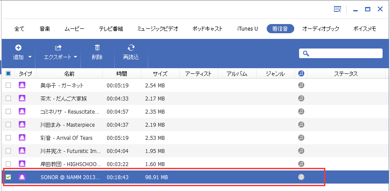Toggle the select-all header checkbox
This screenshot has height=191, width=390.
(8, 73)
